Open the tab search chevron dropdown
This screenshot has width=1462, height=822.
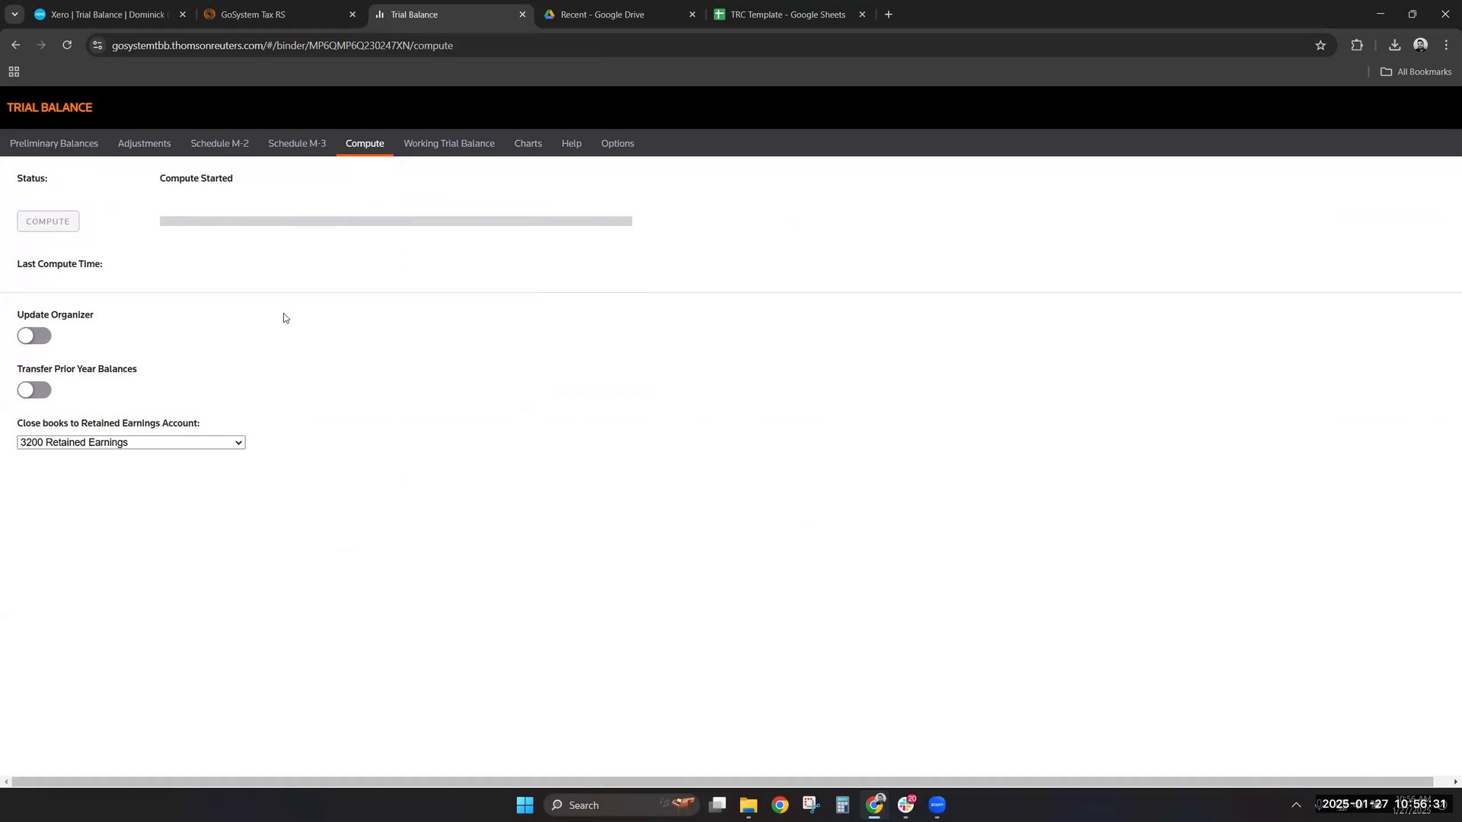pos(14,14)
